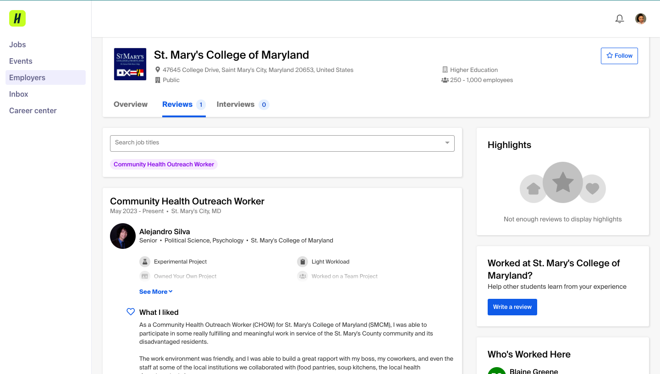Click the Higher Education label
The height and width of the screenshot is (374, 660).
click(474, 70)
